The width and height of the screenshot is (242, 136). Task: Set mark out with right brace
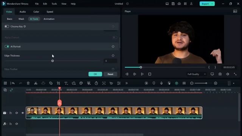[215, 67]
